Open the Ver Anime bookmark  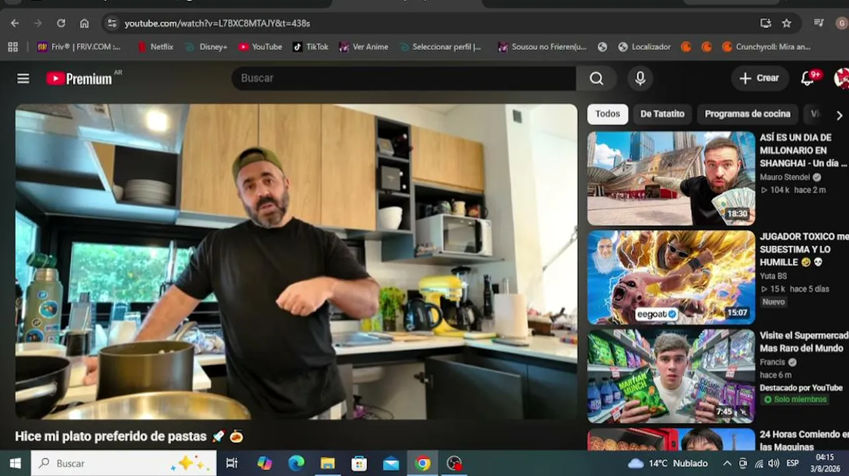coord(364,47)
